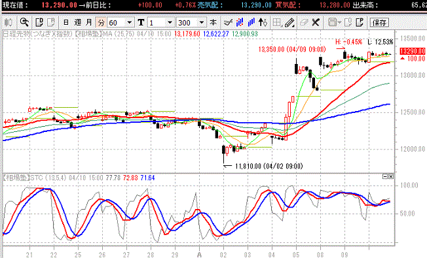Click the 出来高 volume label

tap(365, 5)
